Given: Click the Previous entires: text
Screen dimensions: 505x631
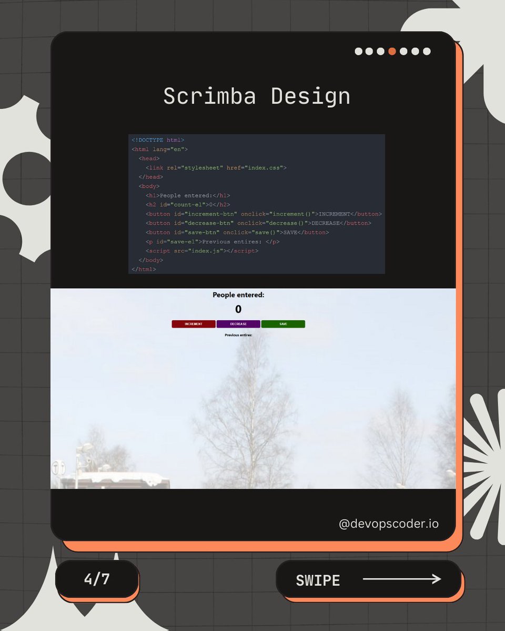Looking at the screenshot, I should pyautogui.click(x=238, y=335).
